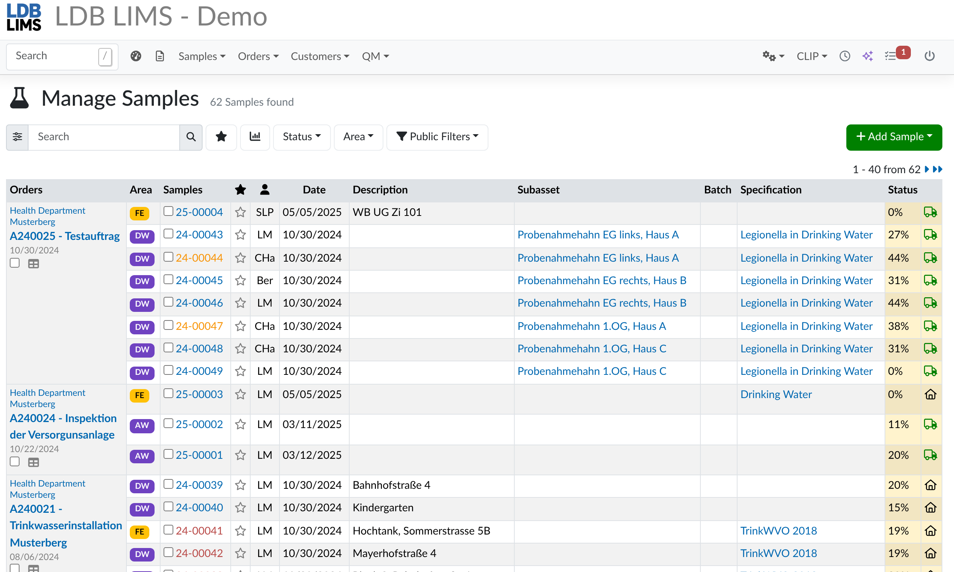Select sample 25-00002 checkbox
The height and width of the screenshot is (572, 954).
(x=168, y=424)
